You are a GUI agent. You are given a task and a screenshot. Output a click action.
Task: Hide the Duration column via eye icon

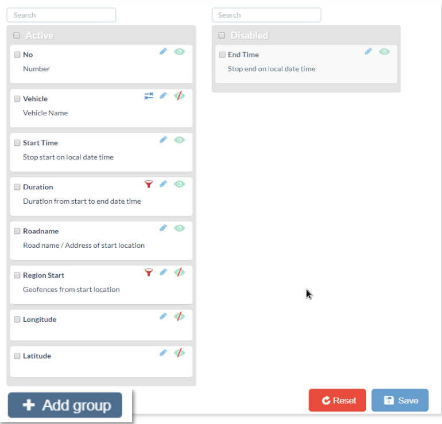pos(180,184)
